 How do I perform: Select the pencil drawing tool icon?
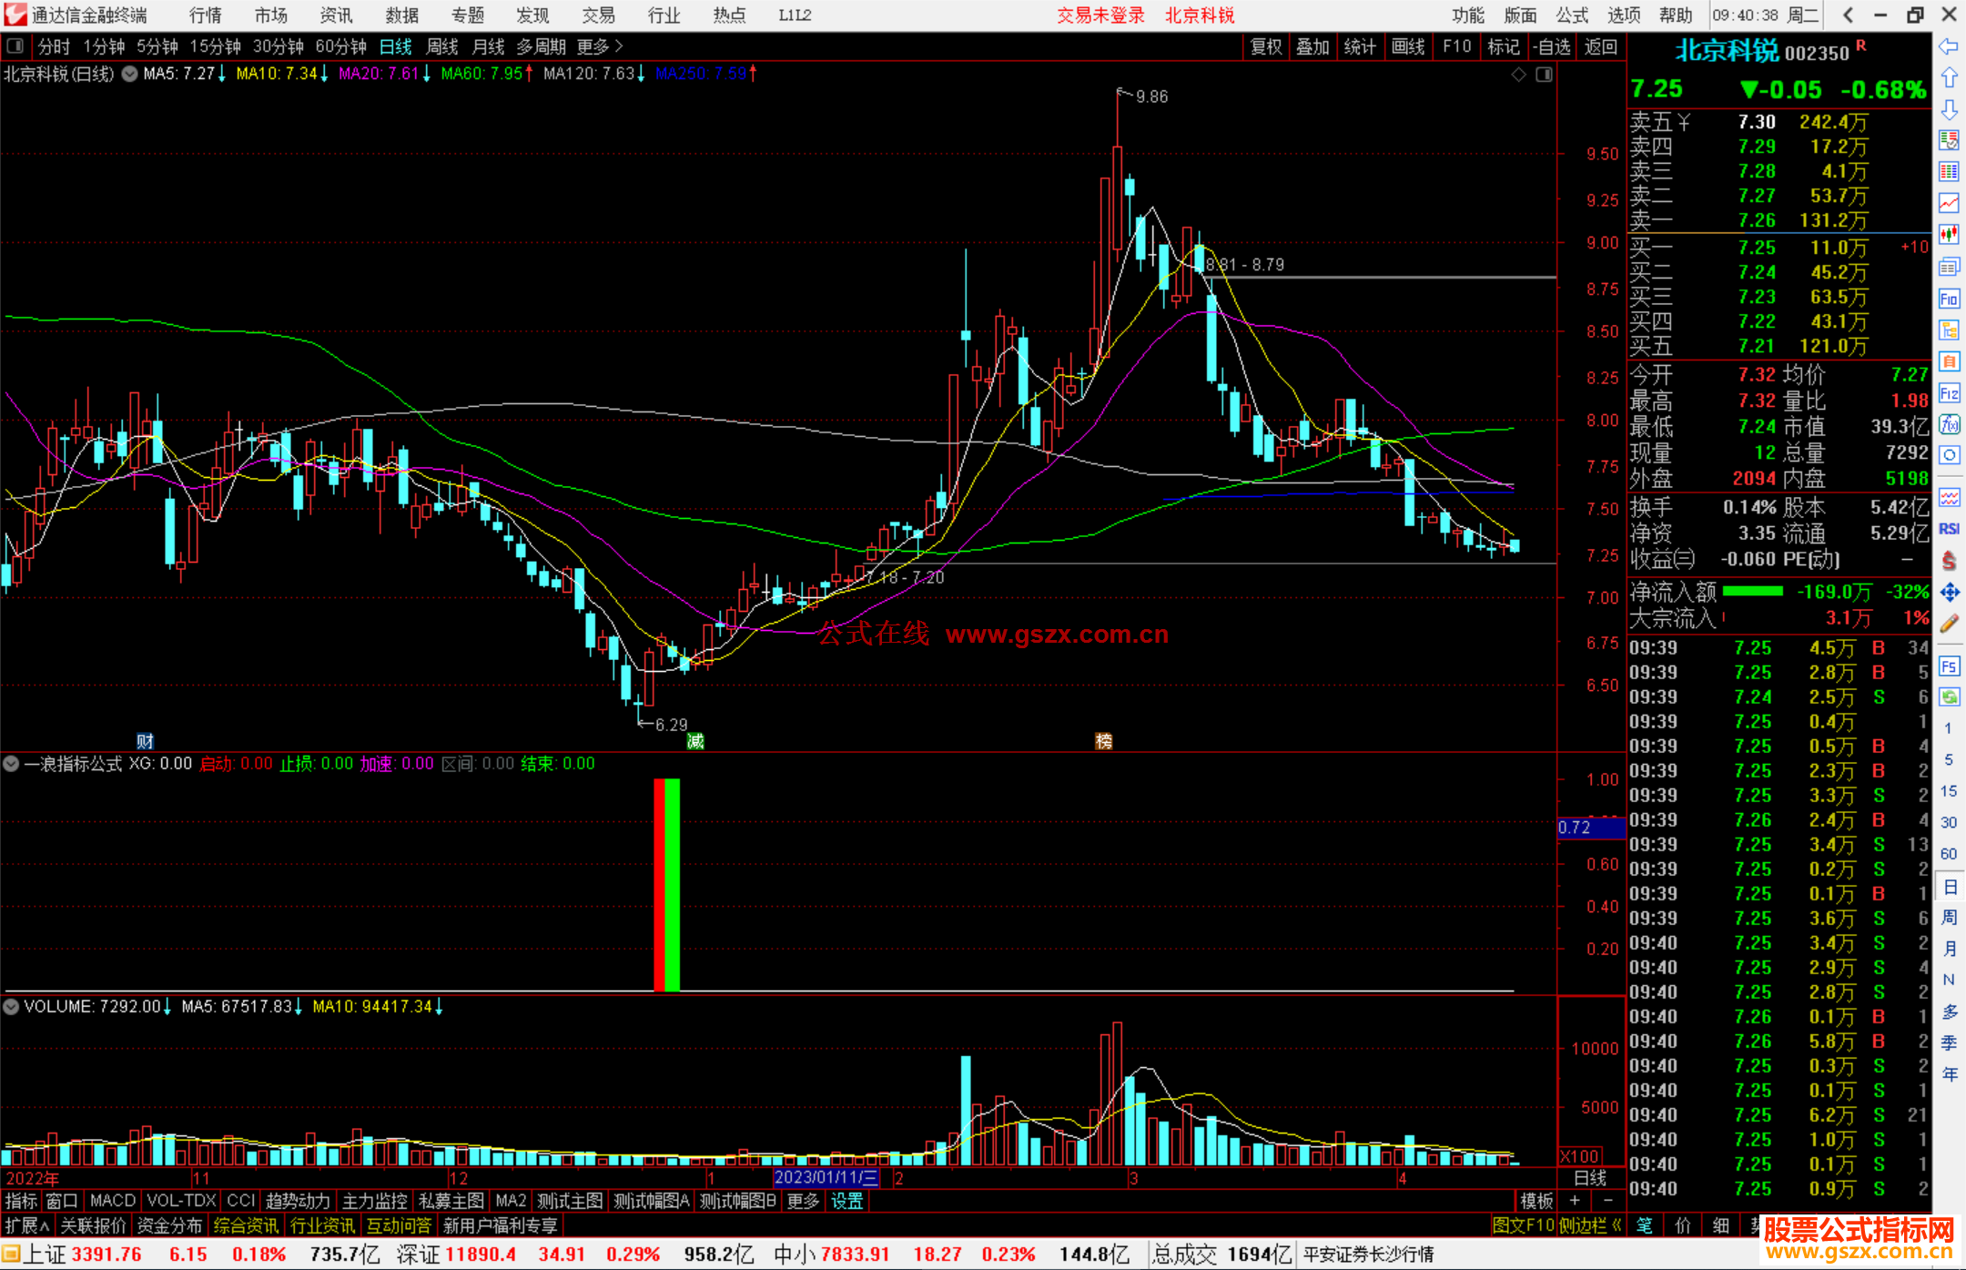tap(1949, 624)
